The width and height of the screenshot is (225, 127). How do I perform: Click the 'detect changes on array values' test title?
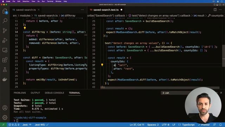click(136, 43)
